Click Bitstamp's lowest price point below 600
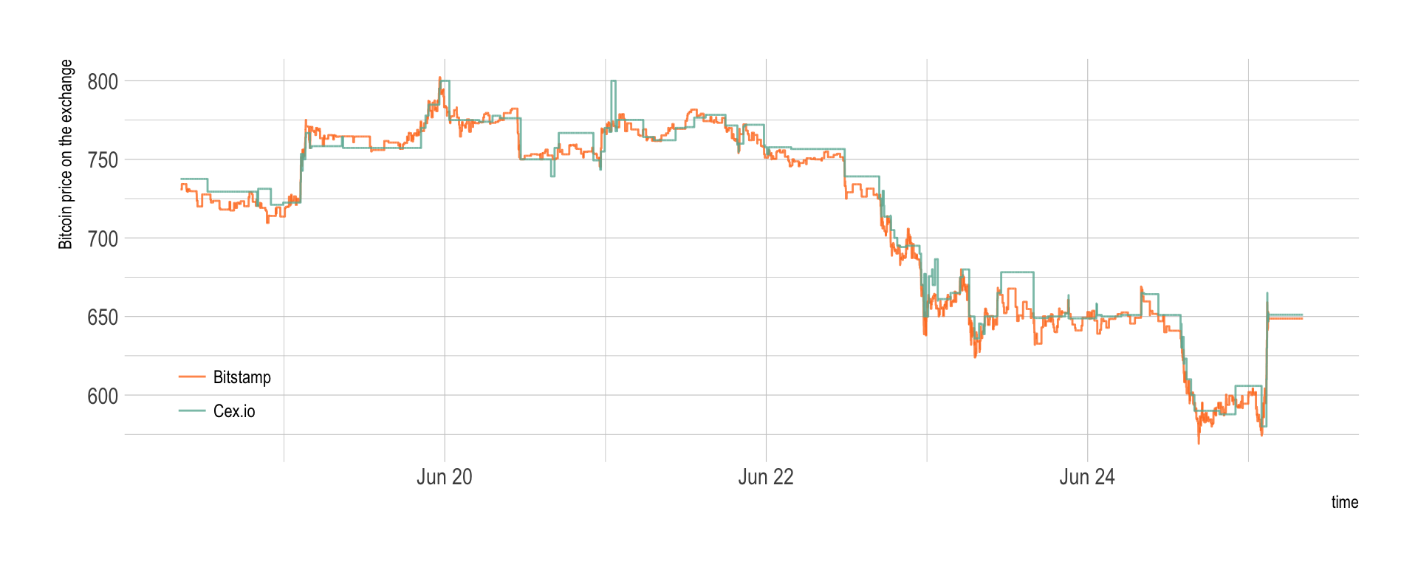The width and height of the screenshot is (1418, 567). [1199, 441]
